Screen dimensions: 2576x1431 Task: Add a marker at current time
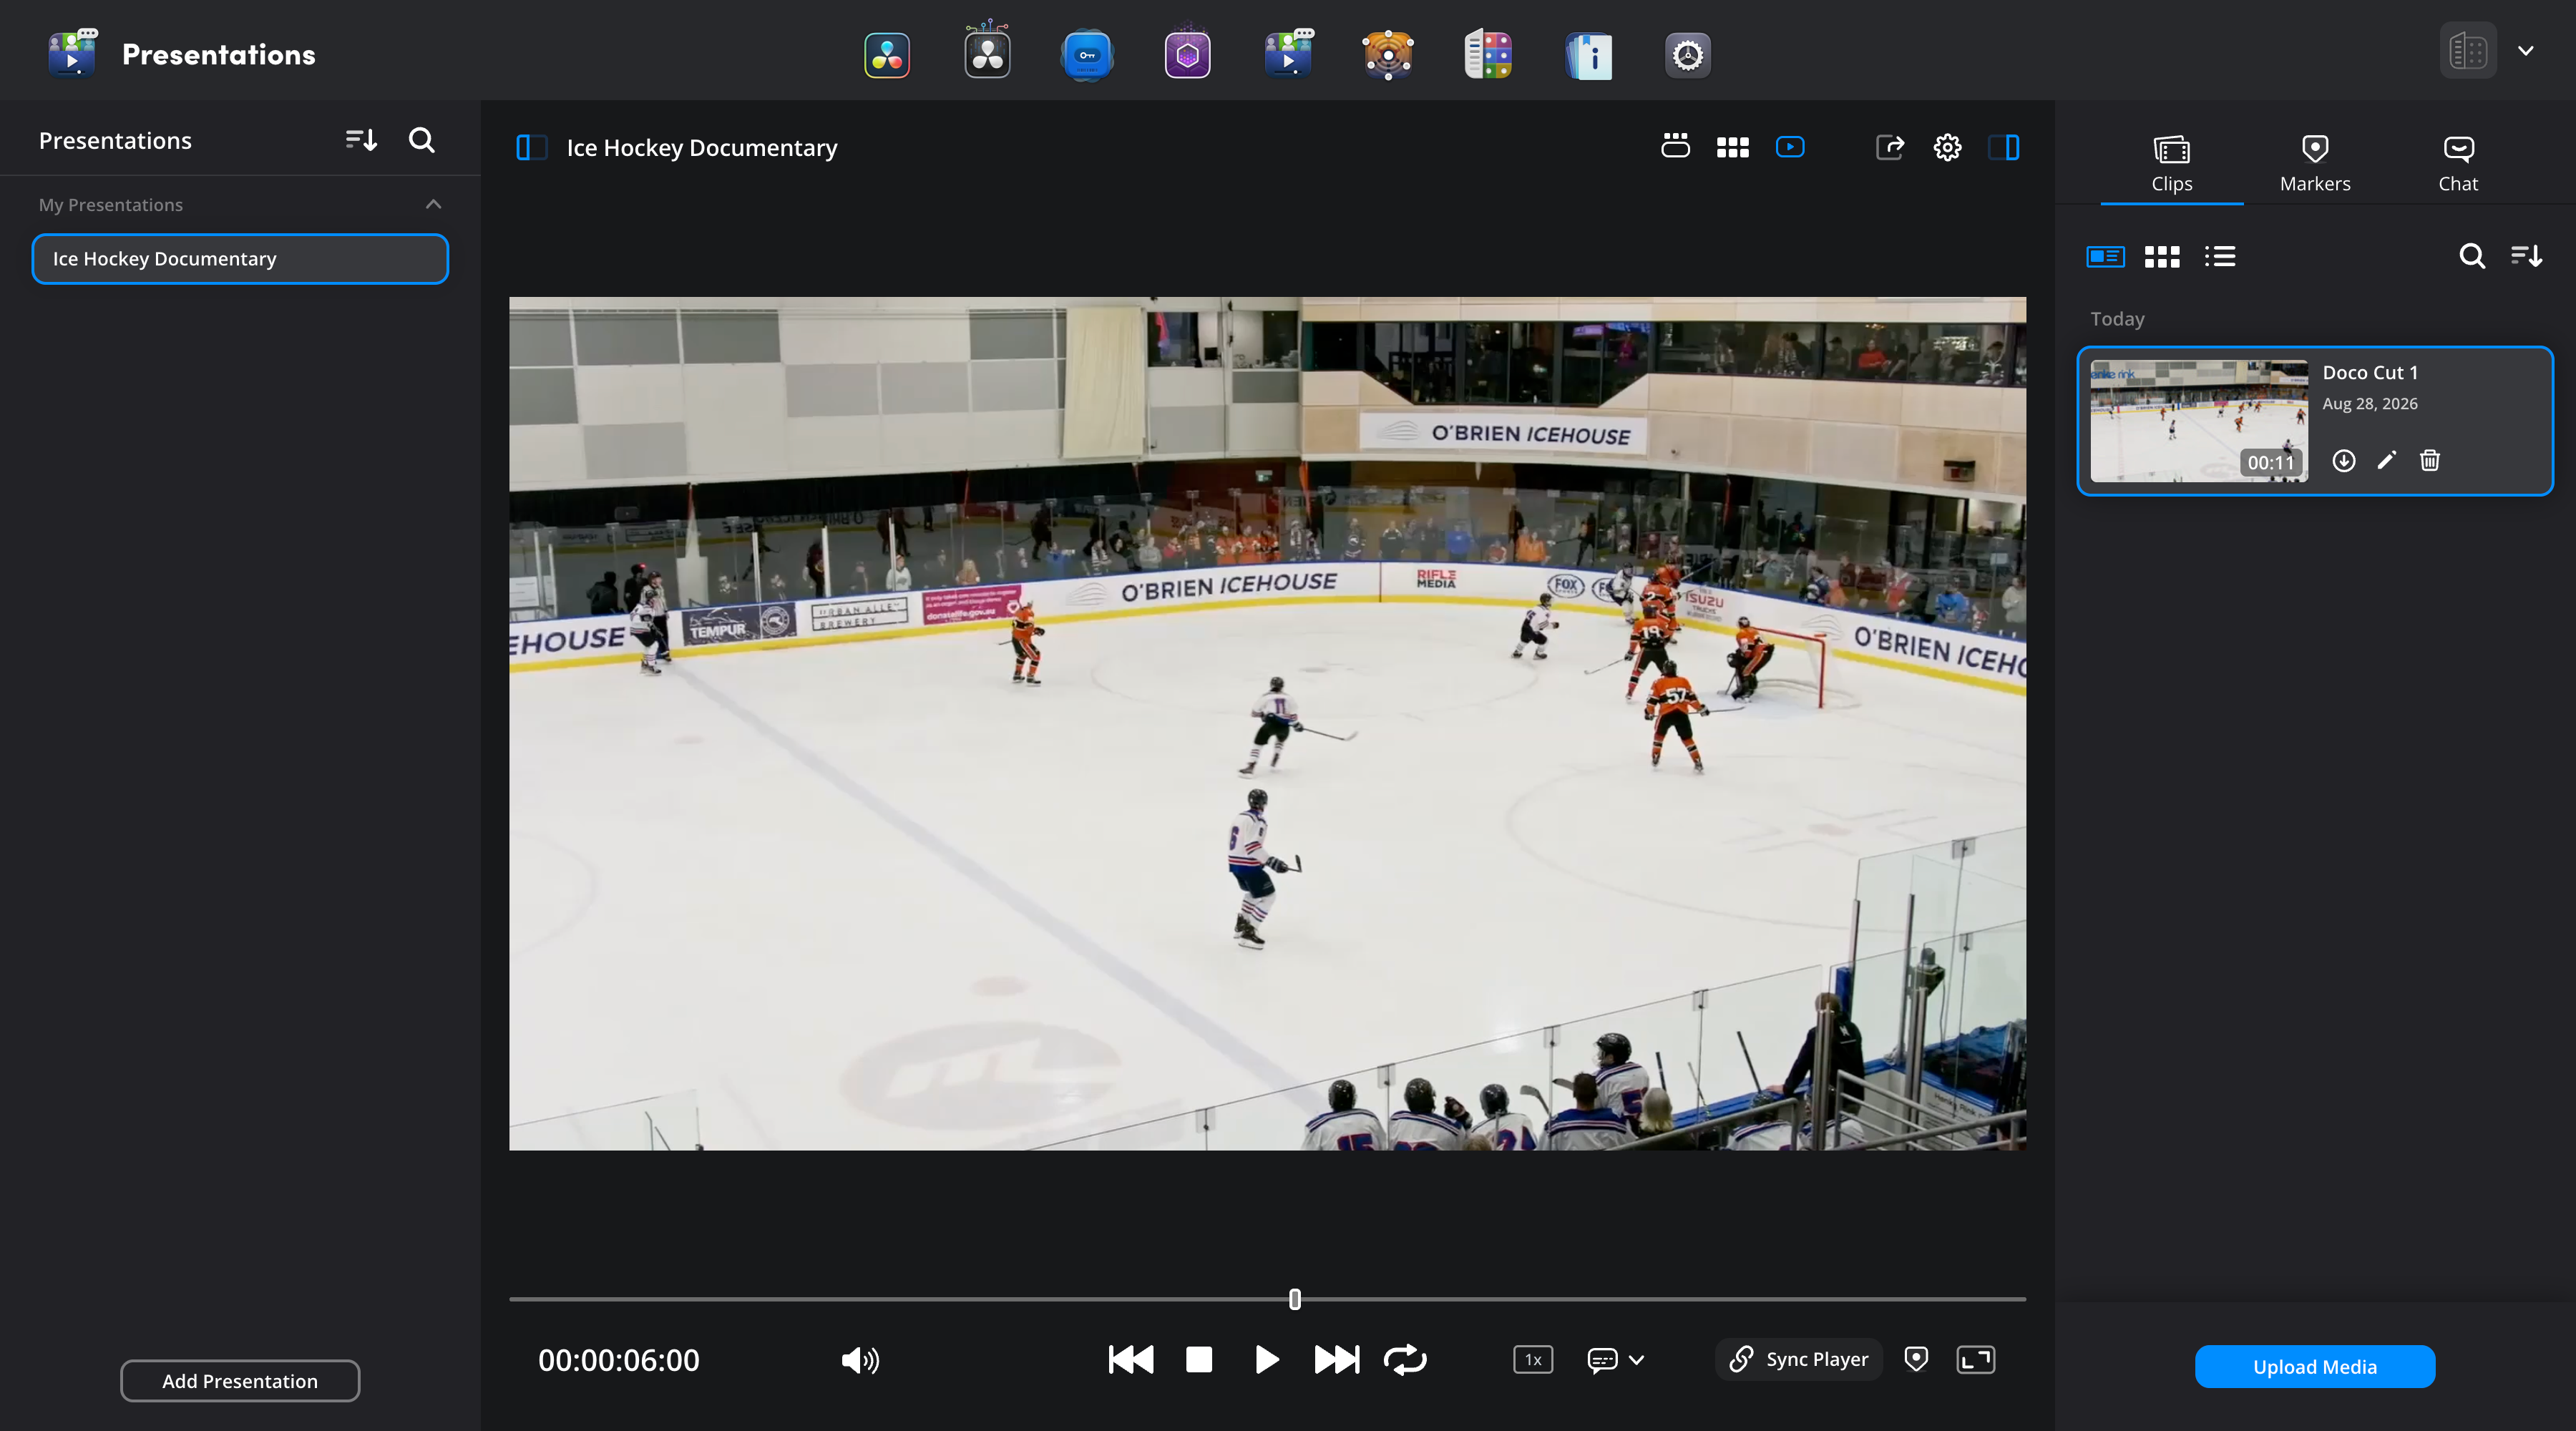click(x=1916, y=1359)
